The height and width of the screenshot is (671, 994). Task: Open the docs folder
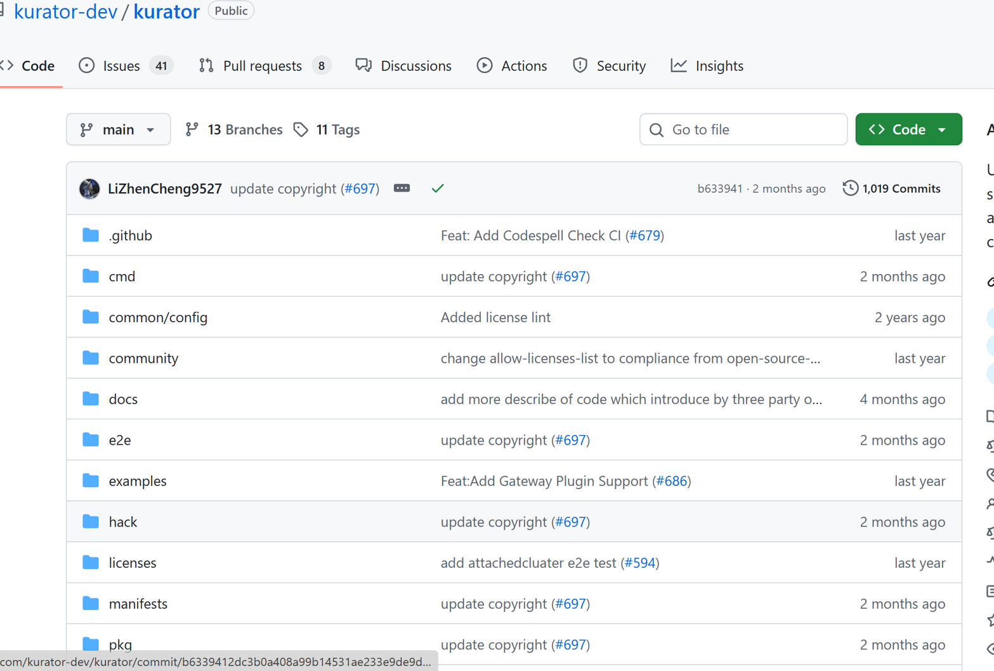pos(123,399)
